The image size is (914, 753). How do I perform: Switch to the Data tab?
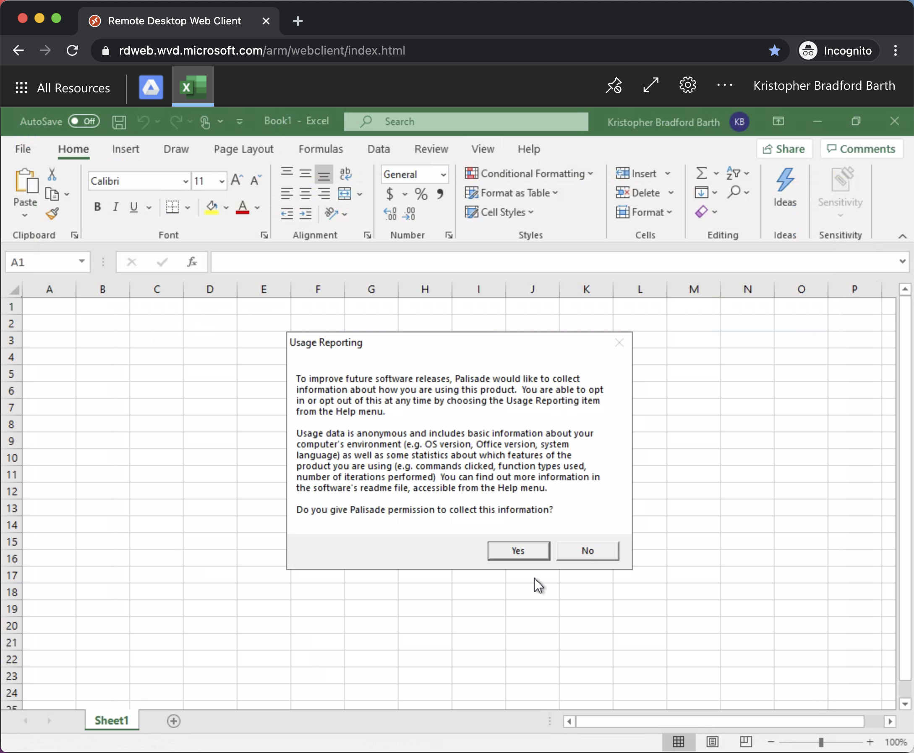pyautogui.click(x=379, y=149)
